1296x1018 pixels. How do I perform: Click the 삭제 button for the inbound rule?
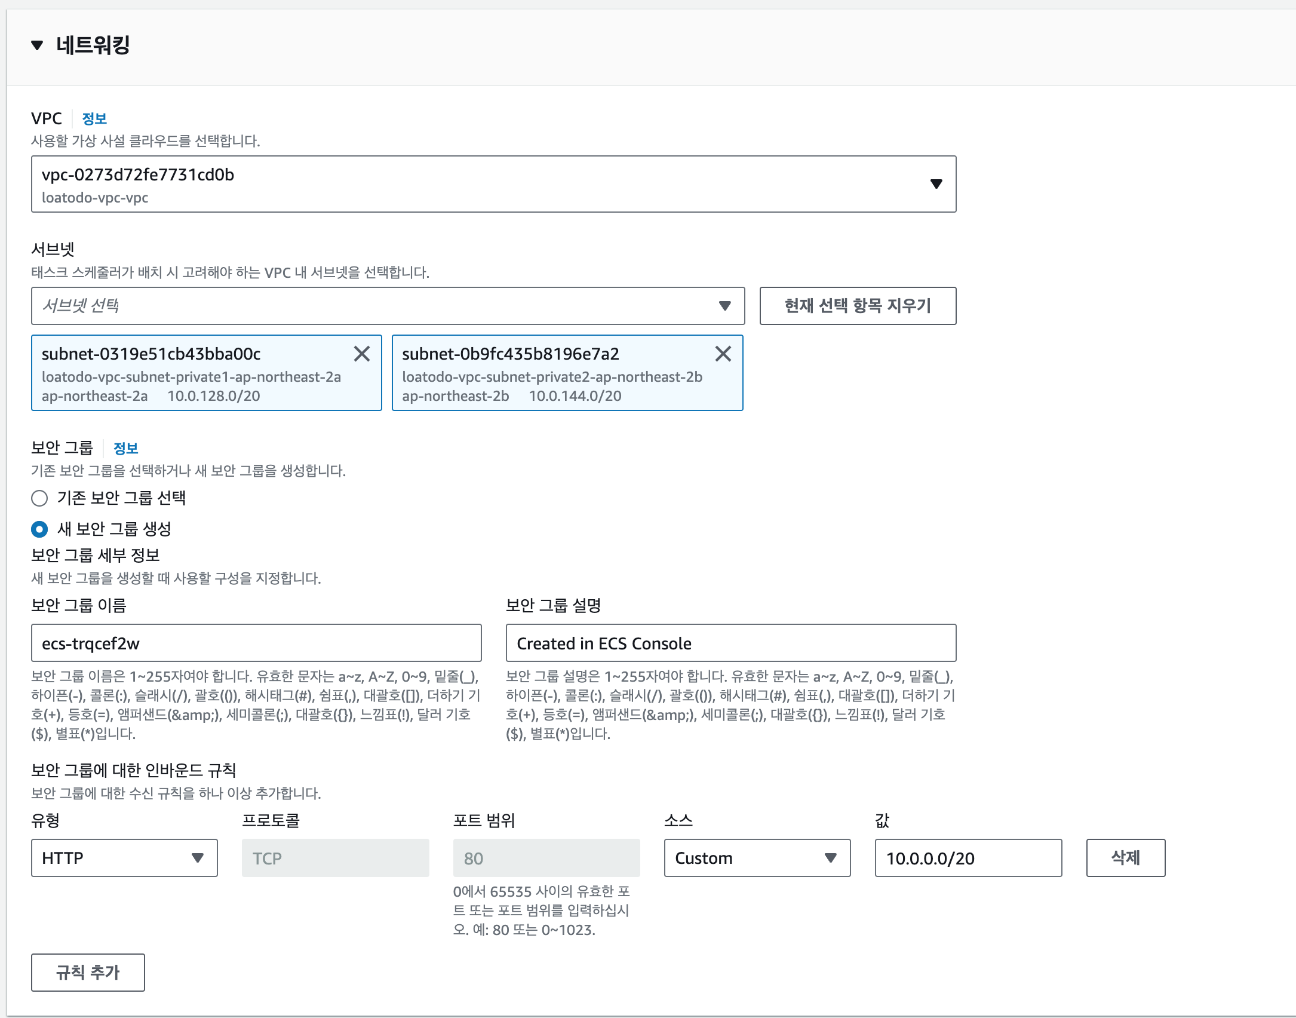(1125, 858)
